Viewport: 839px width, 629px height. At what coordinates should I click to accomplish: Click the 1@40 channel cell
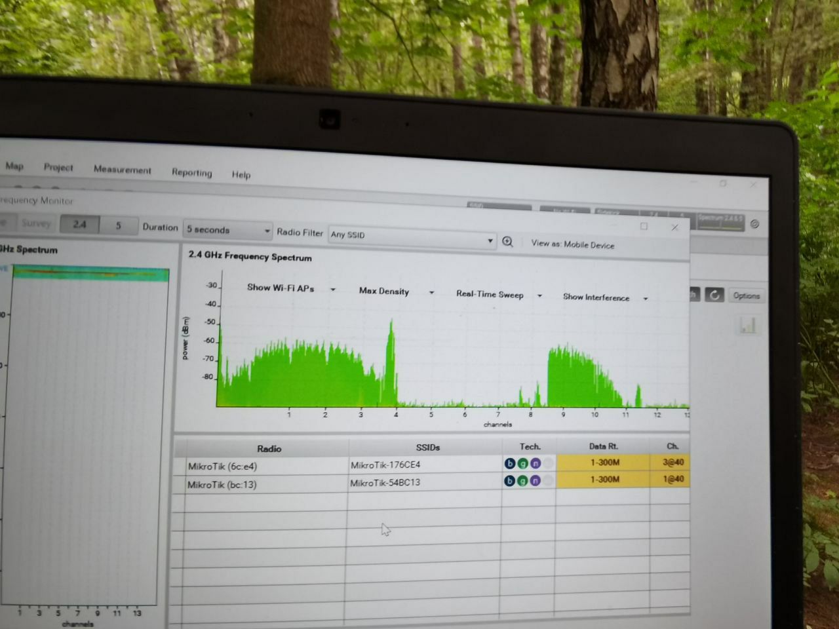671,479
